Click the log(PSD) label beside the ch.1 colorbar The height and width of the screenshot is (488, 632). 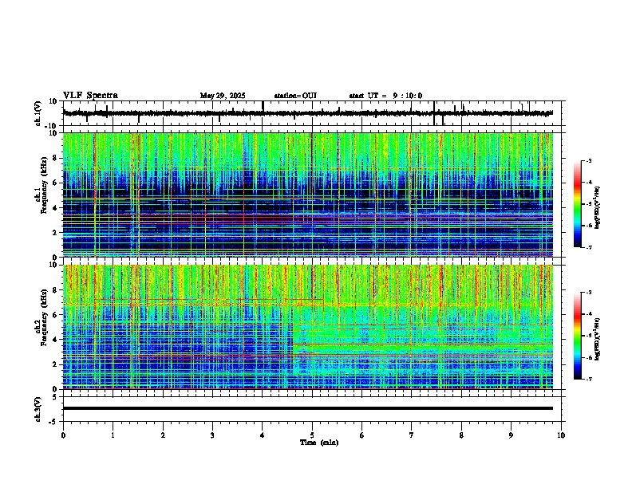pyautogui.click(x=598, y=207)
